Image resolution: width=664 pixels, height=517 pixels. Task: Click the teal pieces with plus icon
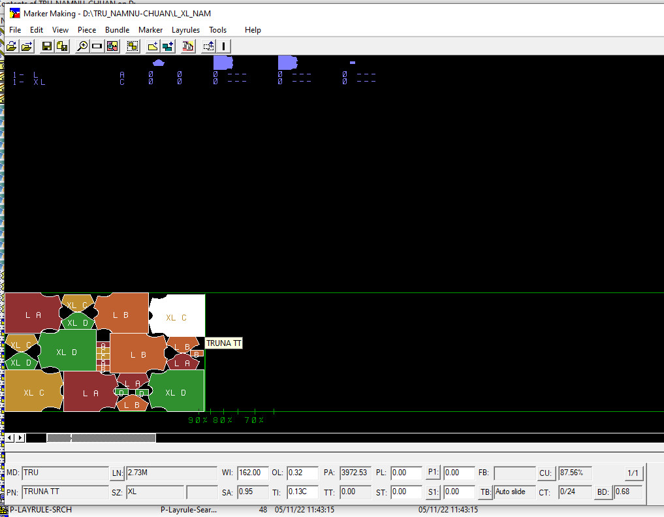click(168, 46)
